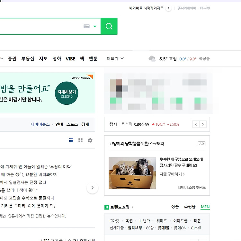Open the 네이버뉴스 link
Viewport: 241px width, 241px height.
pos(40,124)
